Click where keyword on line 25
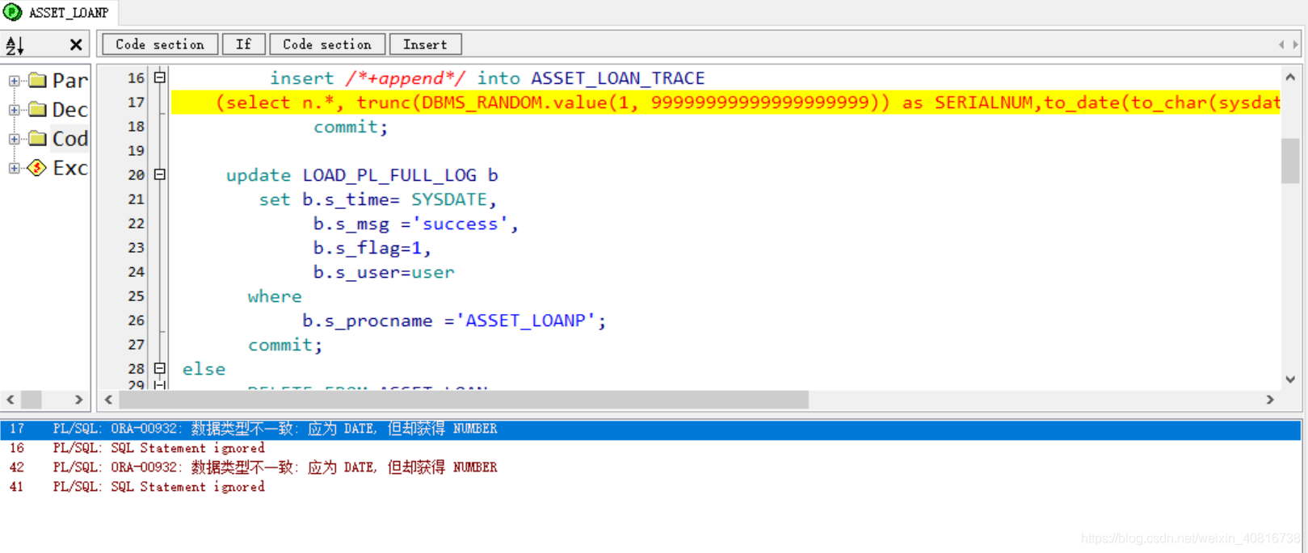The image size is (1308, 553). click(x=275, y=296)
